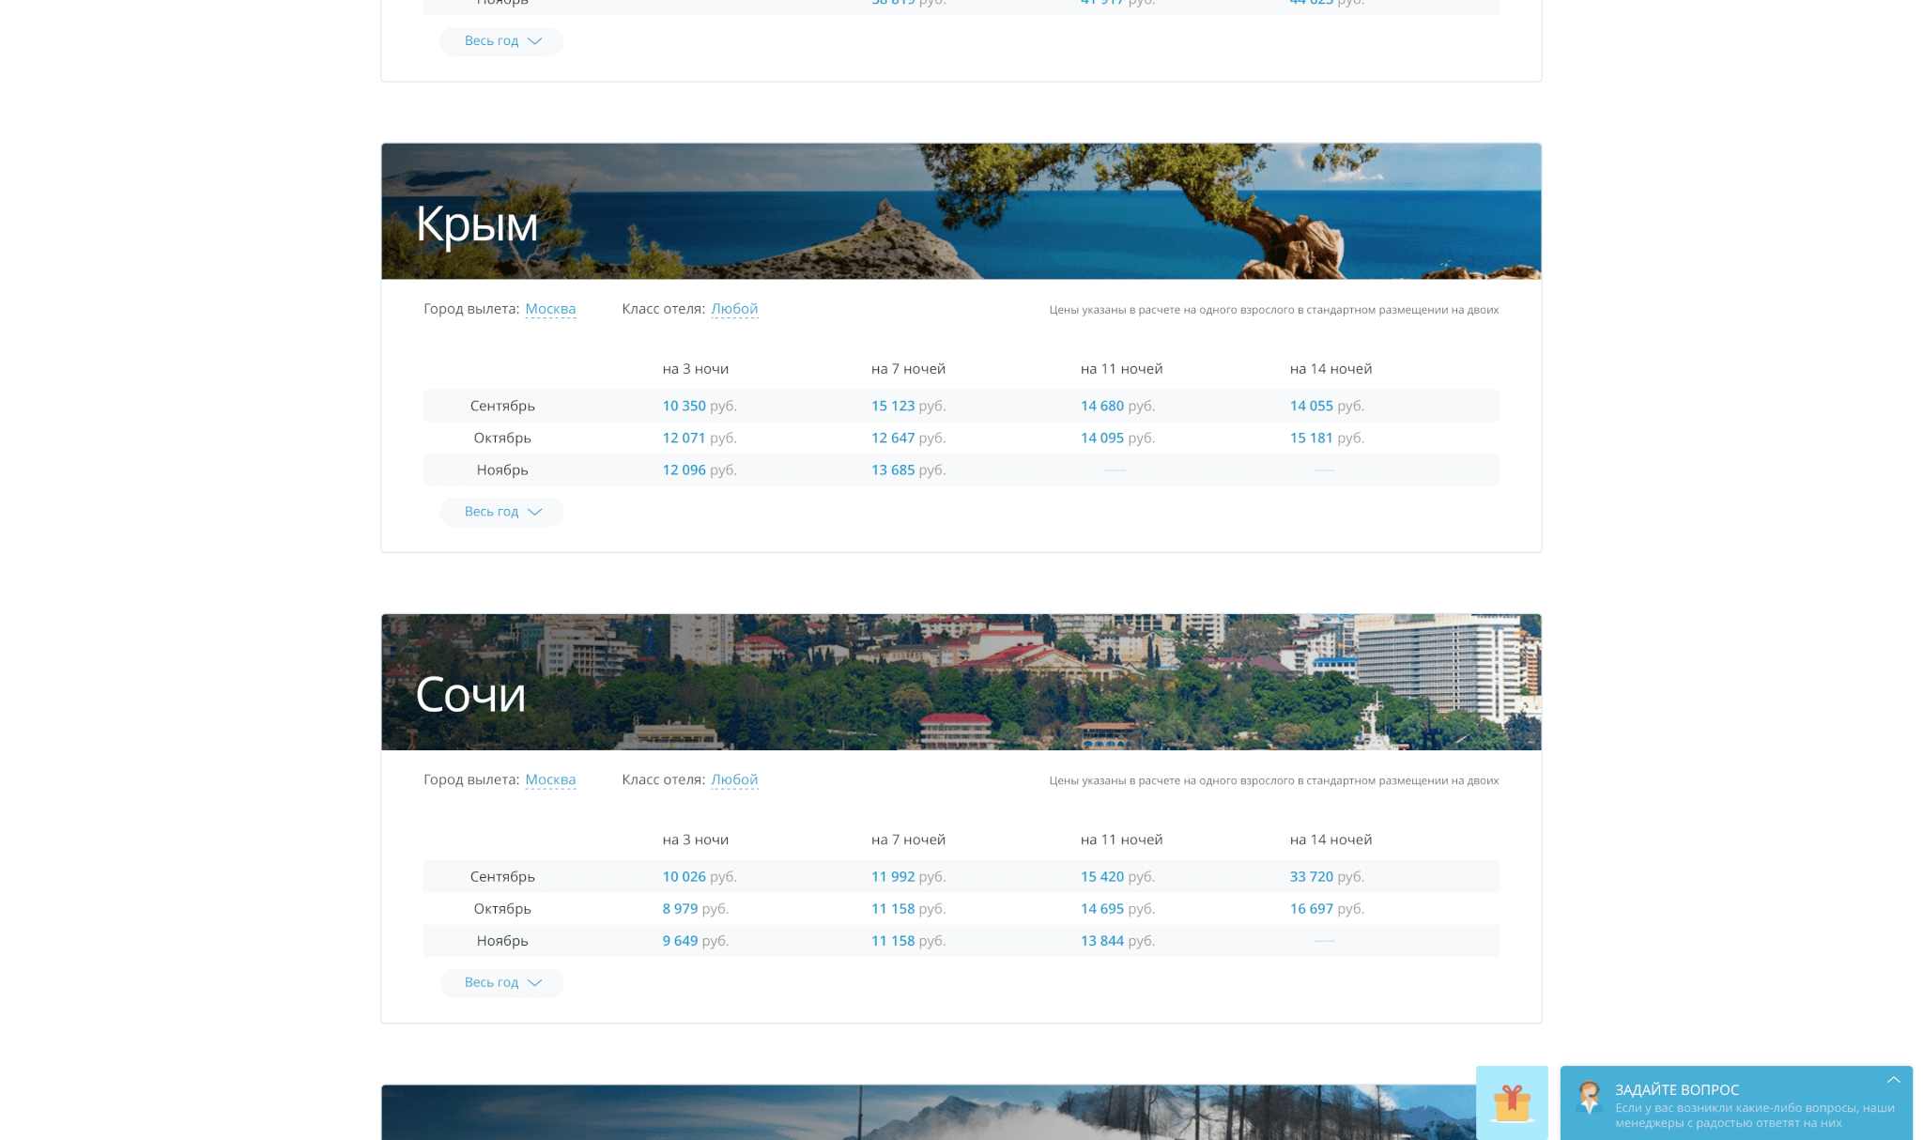This screenshot has height=1140, width=1923.
Task: Change hotel class 'Любой' in the Крым section
Action: tap(734, 309)
